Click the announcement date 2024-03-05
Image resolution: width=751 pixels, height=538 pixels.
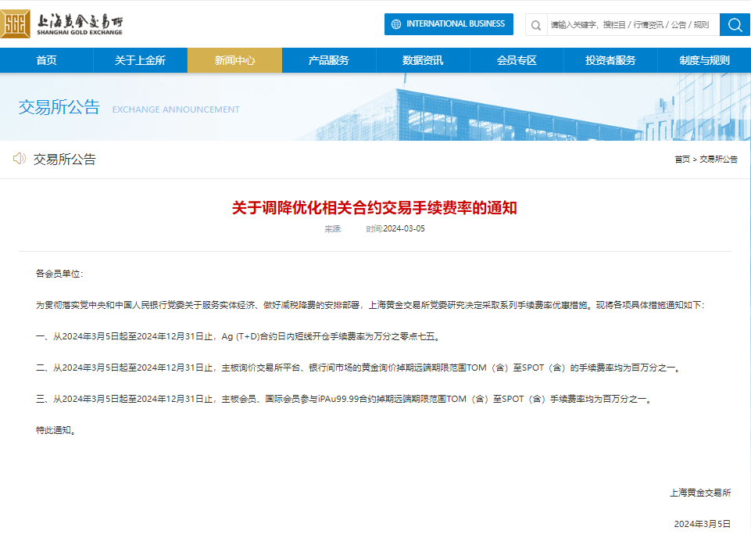403,229
